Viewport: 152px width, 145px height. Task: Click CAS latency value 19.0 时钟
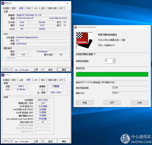tap(43, 106)
